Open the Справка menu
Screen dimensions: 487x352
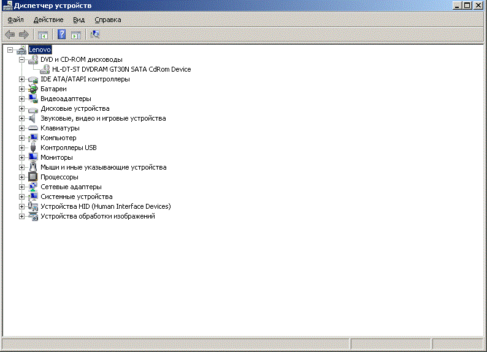[108, 20]
